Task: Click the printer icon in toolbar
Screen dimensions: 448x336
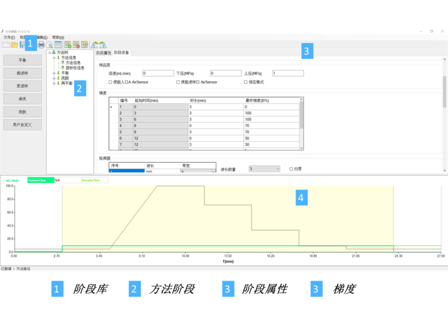Action: [41, 45]
